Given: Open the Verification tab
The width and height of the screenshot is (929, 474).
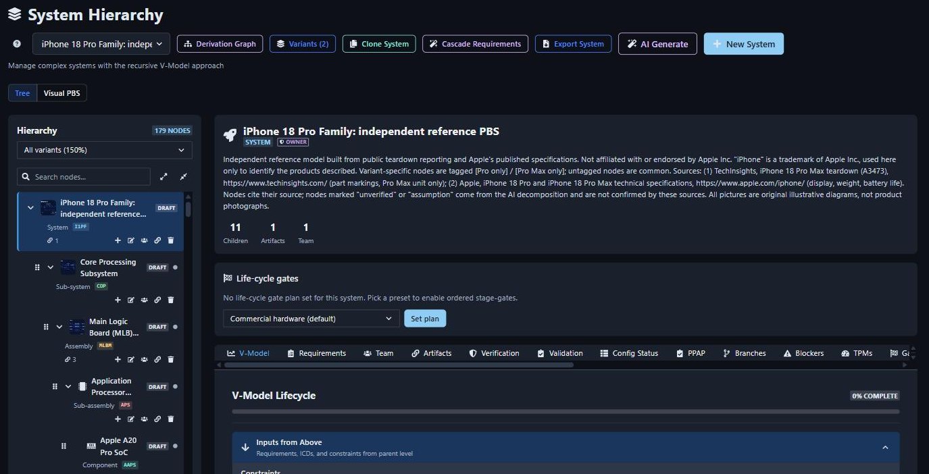Looking at the screenshot, I should coord(494,353).
